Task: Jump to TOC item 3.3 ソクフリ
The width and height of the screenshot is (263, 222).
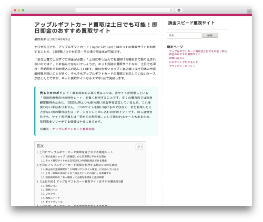Action: pos(48,194)
